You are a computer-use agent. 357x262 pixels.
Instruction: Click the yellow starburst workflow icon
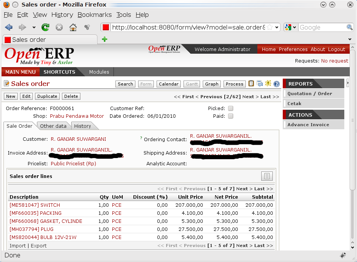[x=268, y=83]
